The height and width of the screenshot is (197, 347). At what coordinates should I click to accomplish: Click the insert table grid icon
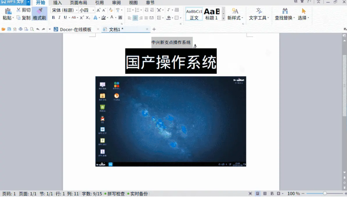pos(177,10)
